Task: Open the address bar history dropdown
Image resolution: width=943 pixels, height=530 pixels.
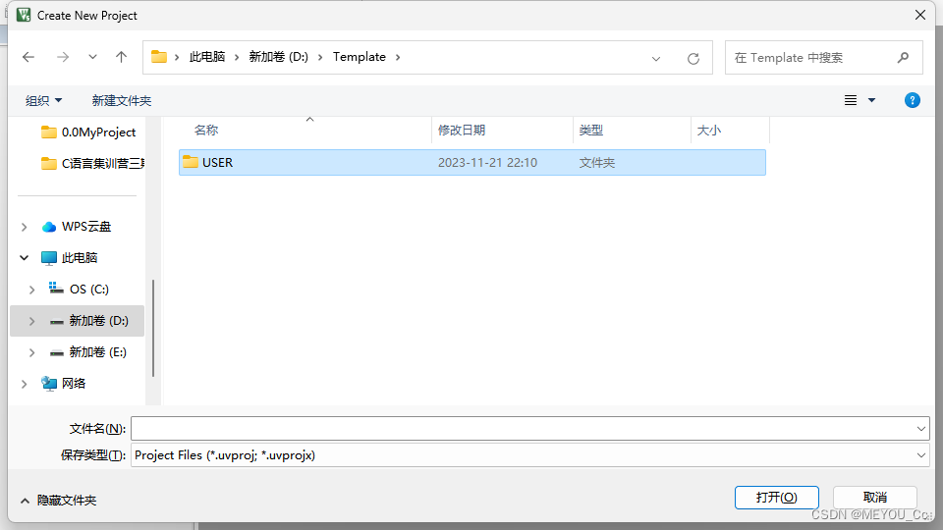Action: pyautogui.click(x=655, y=58)
